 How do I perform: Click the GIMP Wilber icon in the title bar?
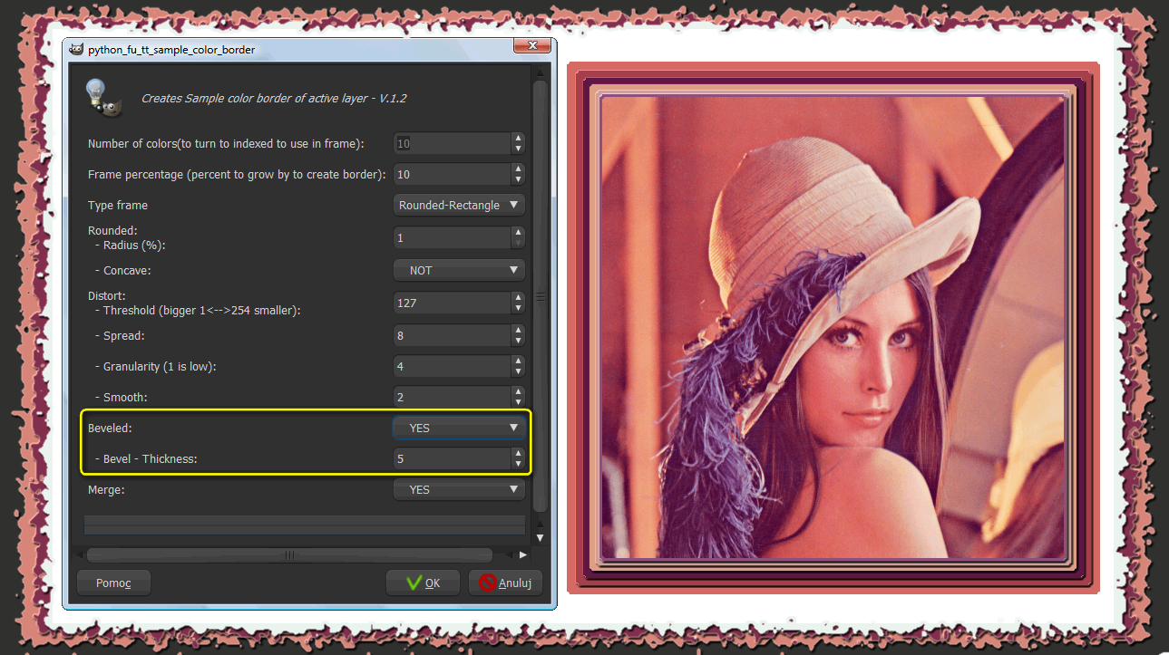point(76,50)
